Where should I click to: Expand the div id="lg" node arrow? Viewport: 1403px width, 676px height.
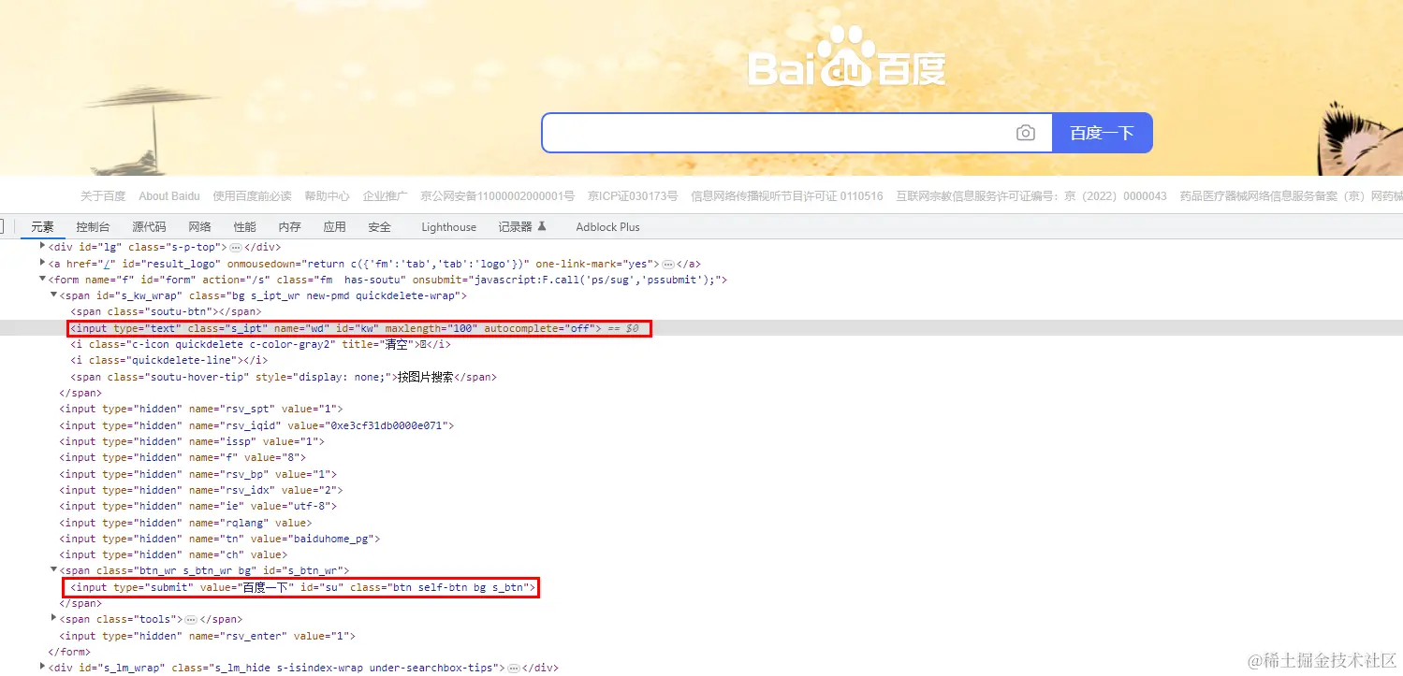(42, 246)
